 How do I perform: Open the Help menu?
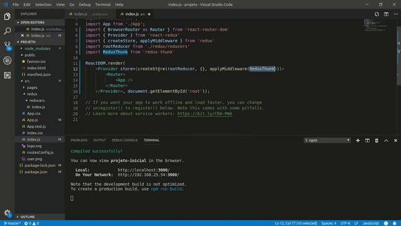pyautogui.click(x=119, y=4)
